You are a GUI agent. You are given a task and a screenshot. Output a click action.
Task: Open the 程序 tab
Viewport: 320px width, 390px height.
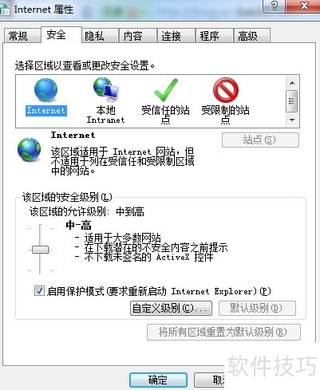click(x=215, y=36)
